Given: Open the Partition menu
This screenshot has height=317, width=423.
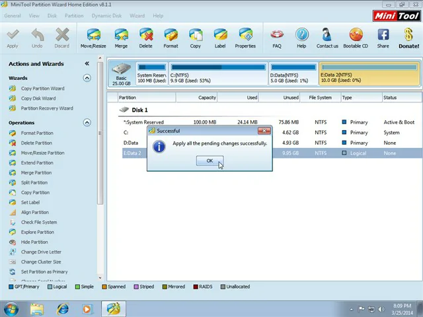Looking at the screenshot, I should pyautogui.click(x=74, y=15).
